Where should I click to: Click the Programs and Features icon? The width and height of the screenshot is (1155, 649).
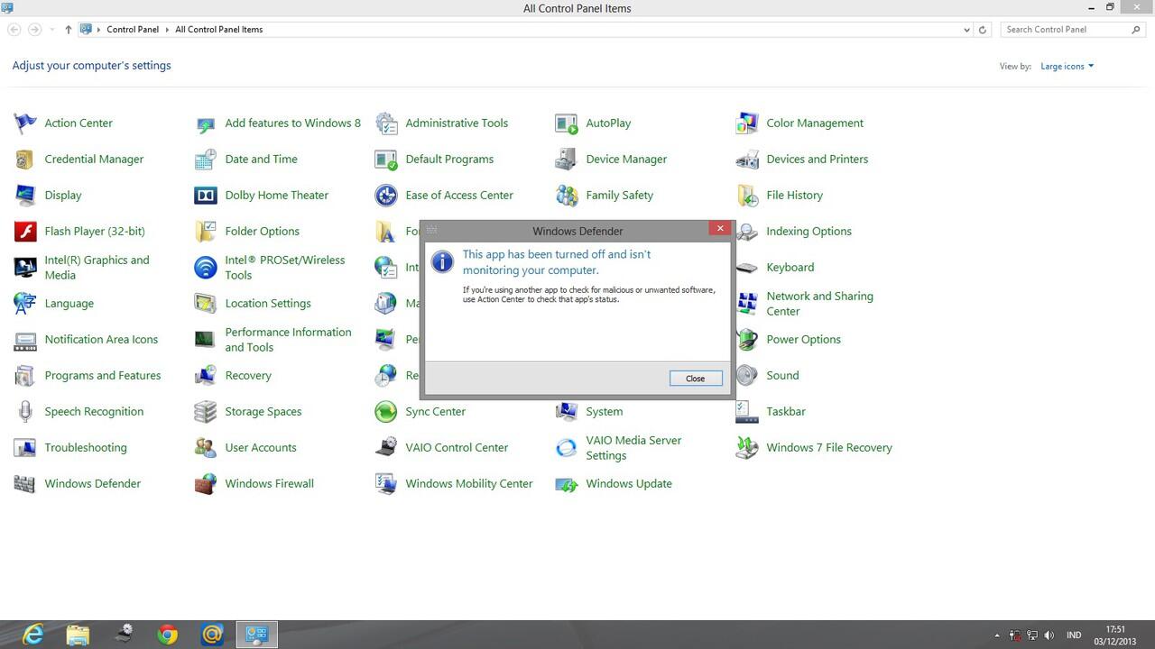point(25,376)
